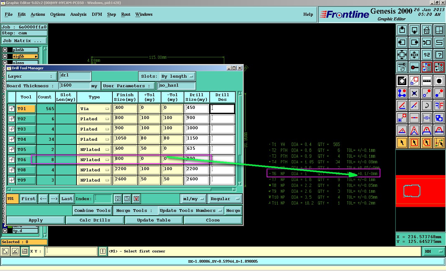
Task: Click the Home view icon
Action: (x=426, y=30)
